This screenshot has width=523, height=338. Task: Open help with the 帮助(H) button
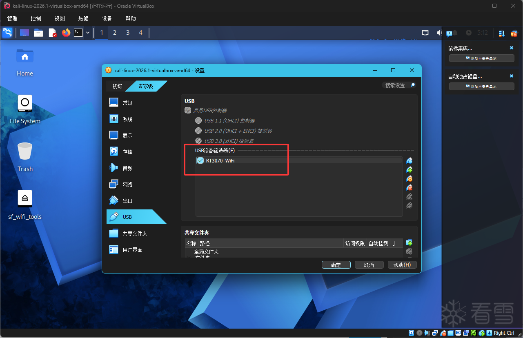402,265
